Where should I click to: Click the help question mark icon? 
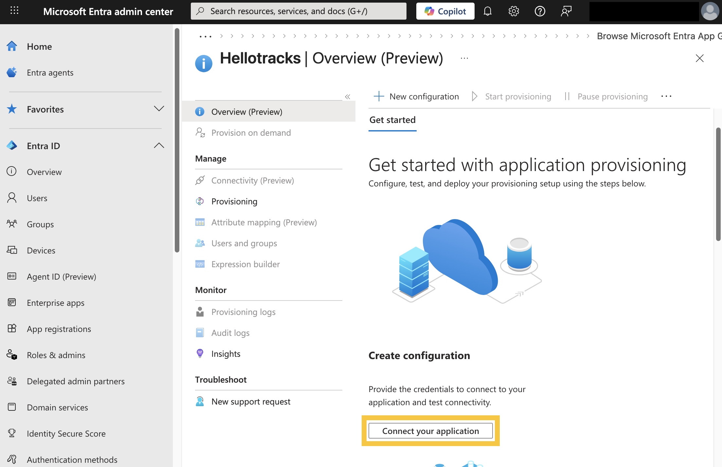click(540, 11)
